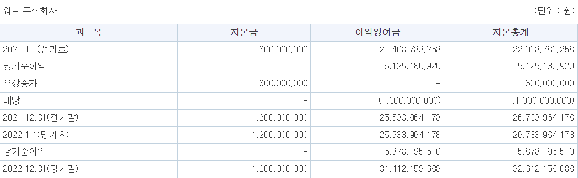Select the (1,000,000,000) dividend cell under 자본총계
The height and width of the screenshot is (178, 578).
[x=543, y=101]
